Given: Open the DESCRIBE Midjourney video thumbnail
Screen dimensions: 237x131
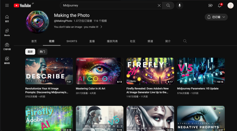Looking at the screenshot, I should pos(49,71).
